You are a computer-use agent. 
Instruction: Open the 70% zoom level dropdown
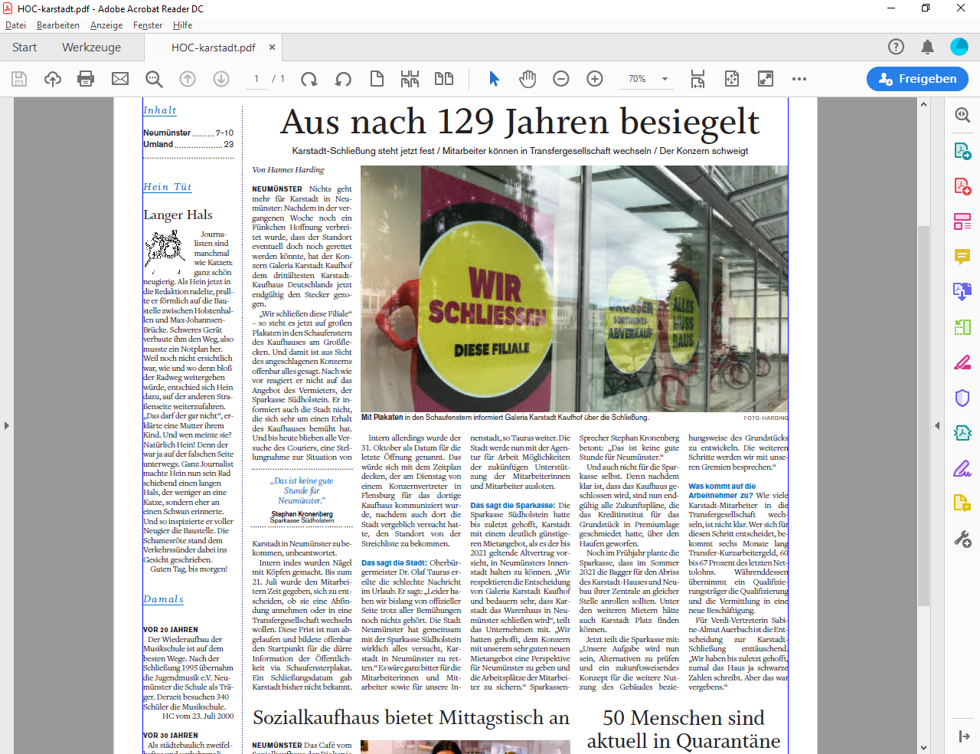665,79
